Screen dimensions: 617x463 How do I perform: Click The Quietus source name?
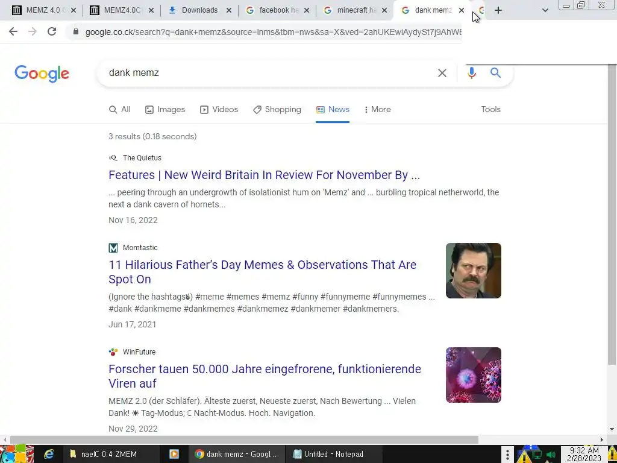[142, 158]
